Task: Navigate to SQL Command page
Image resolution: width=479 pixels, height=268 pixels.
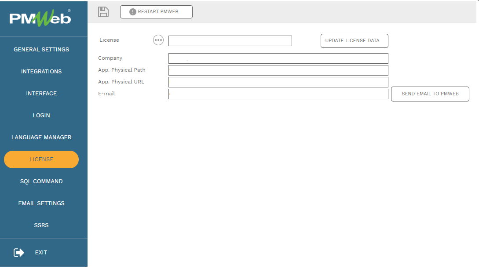Action: pos(41,181)
